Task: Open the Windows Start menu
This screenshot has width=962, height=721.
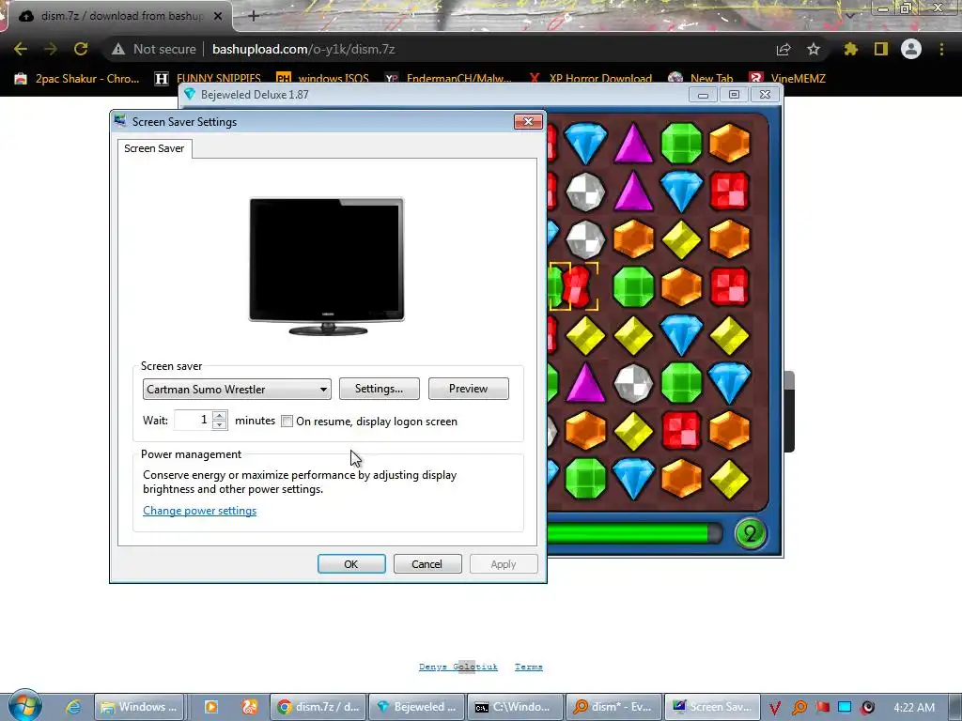Action: (x=24, y=706)
